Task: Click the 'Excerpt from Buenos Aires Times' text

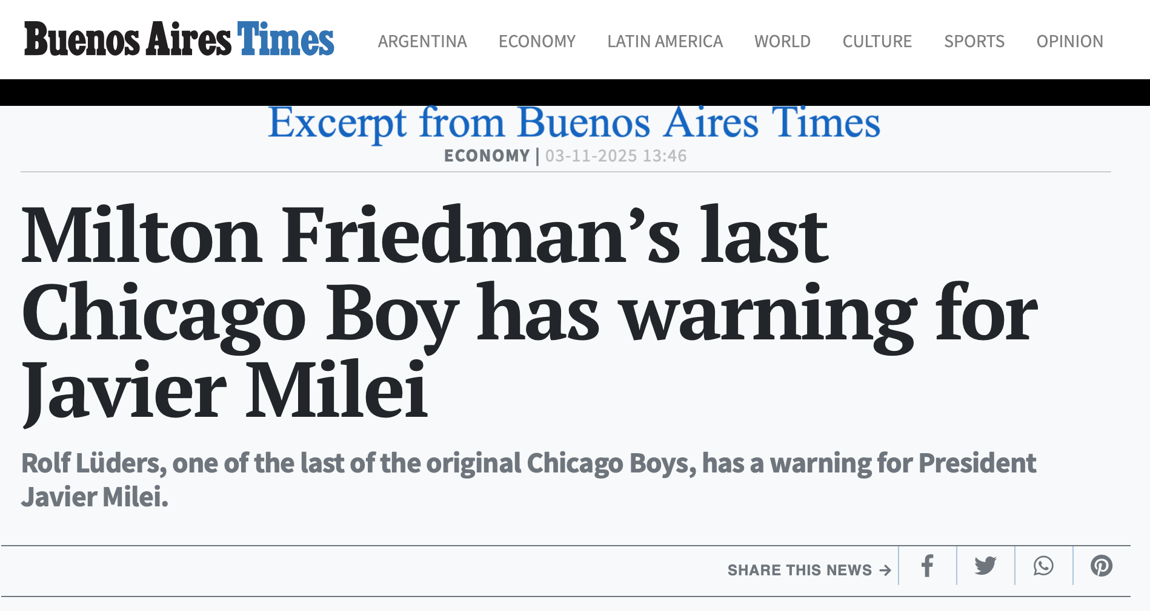Action: point(574,123)
